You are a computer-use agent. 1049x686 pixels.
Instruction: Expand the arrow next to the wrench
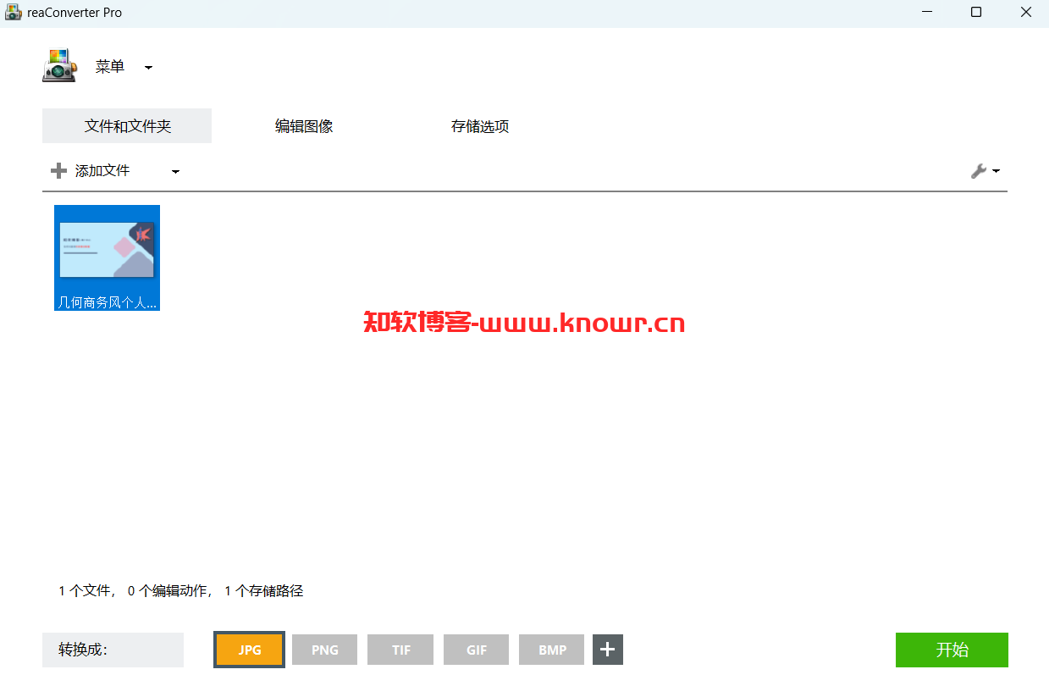996,171
